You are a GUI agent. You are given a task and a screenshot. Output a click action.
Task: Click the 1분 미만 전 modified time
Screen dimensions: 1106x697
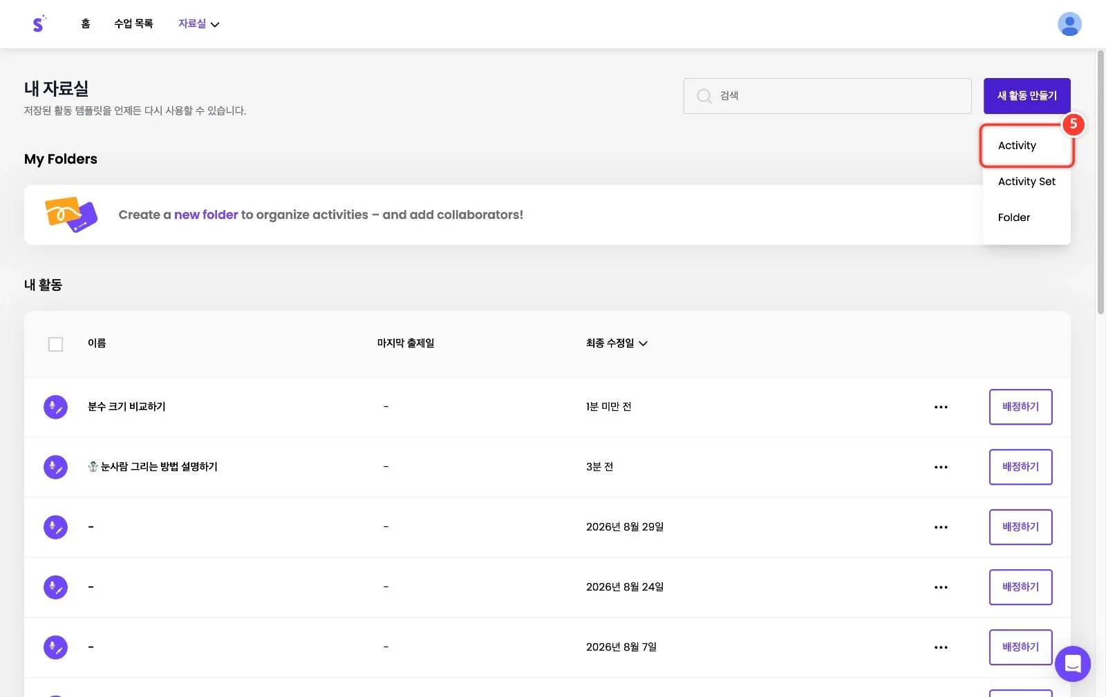pos(609,407)
